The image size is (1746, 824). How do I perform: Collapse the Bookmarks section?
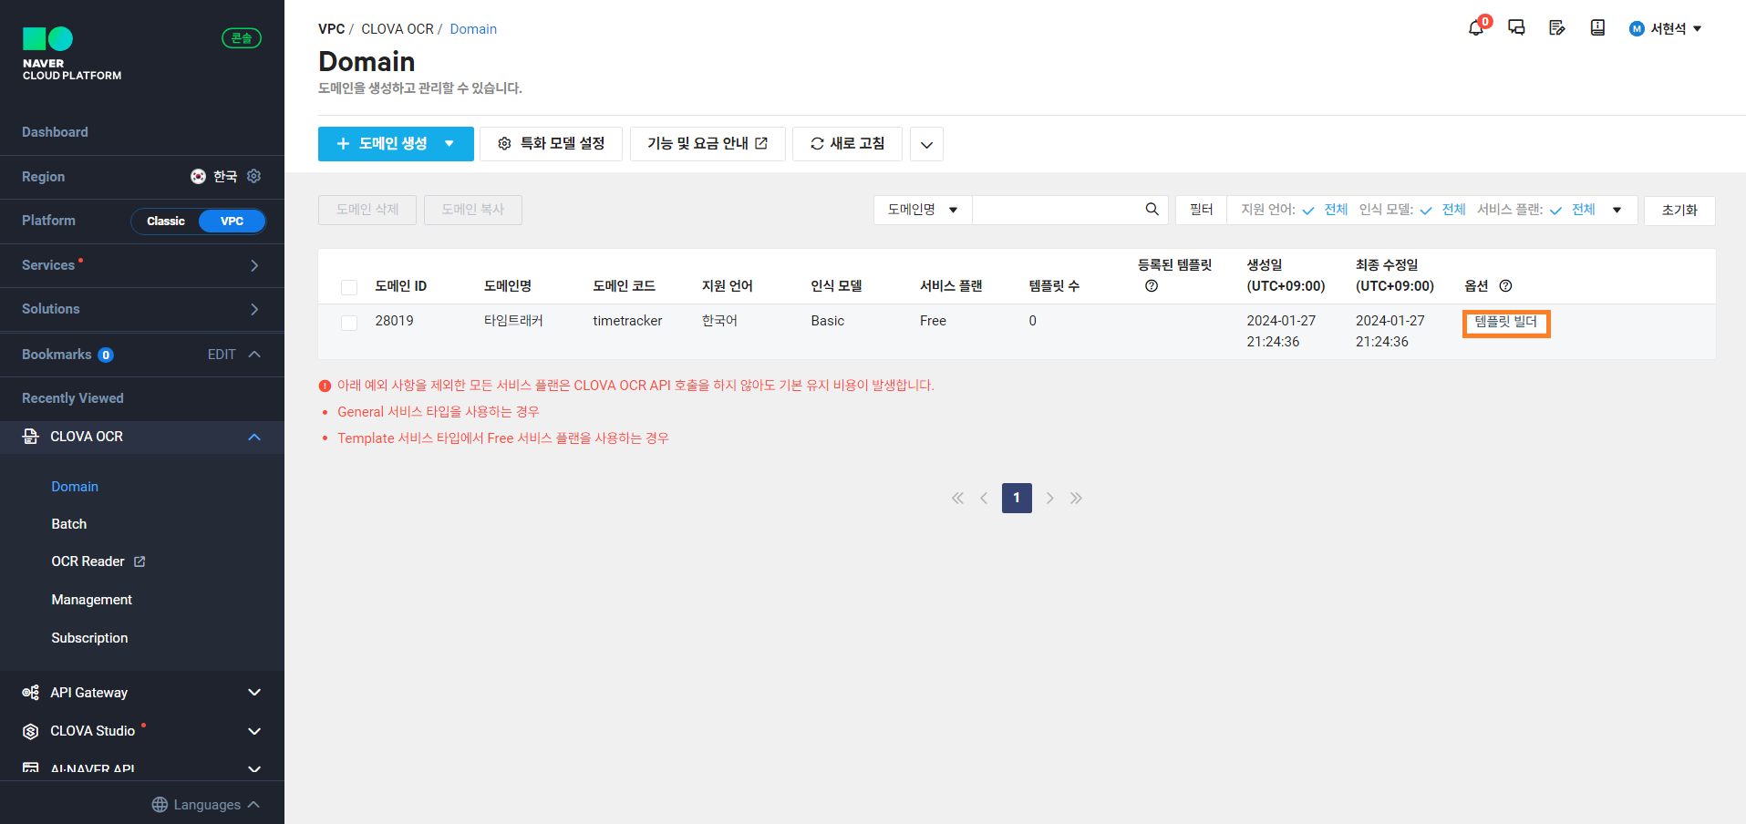(254, 354)
